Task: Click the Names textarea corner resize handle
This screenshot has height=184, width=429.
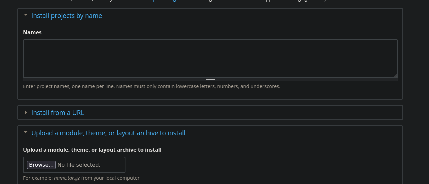Action: [396, 76]
